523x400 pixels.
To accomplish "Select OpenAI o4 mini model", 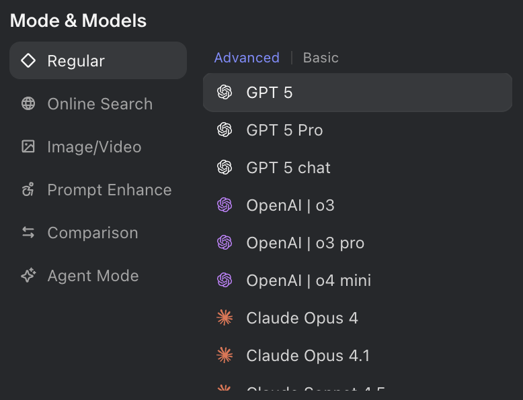I will coord(309,281).
